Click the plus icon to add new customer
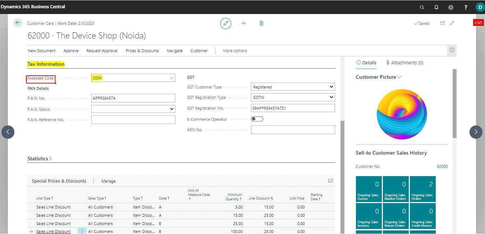 point(244,23)
